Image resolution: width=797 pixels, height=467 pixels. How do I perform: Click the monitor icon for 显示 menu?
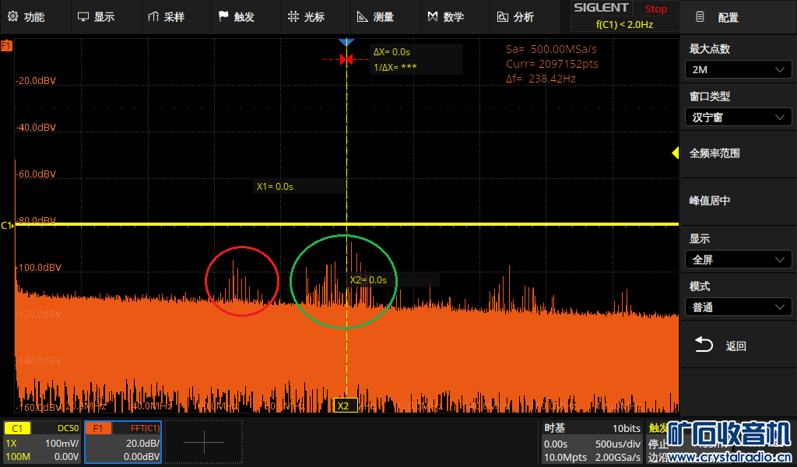pos(83,16)
